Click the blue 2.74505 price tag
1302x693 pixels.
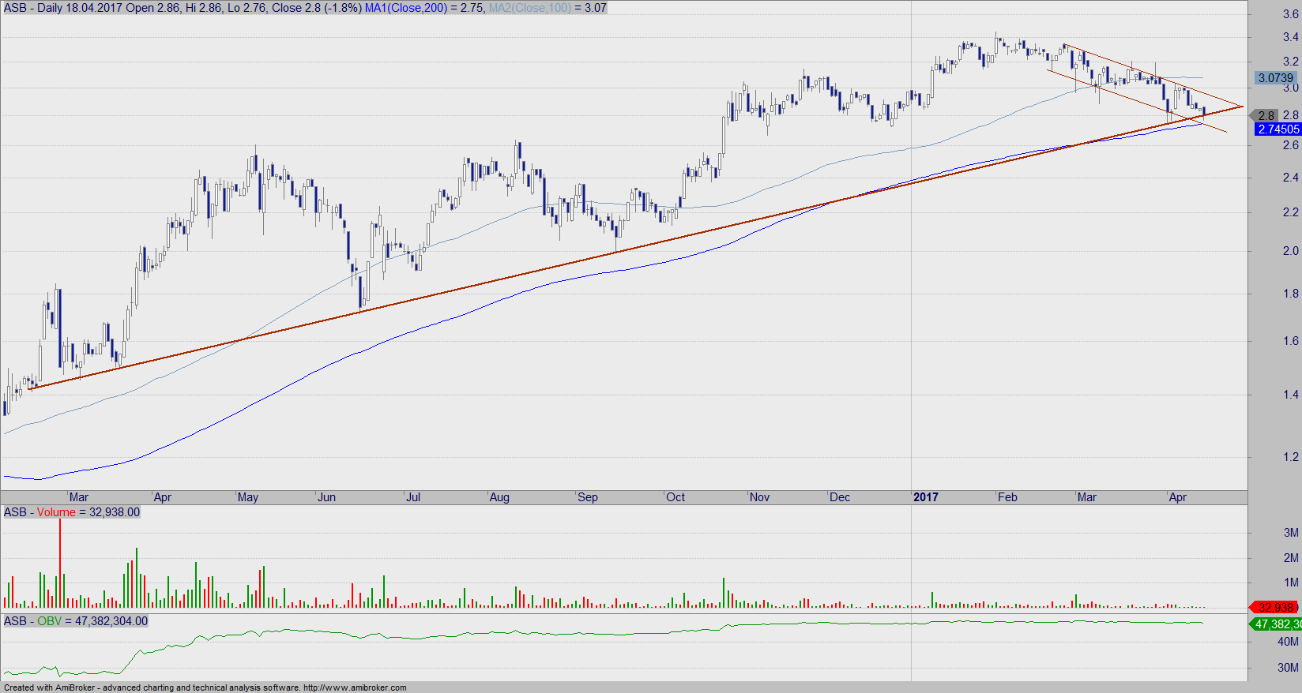[x=1278, y=129]
